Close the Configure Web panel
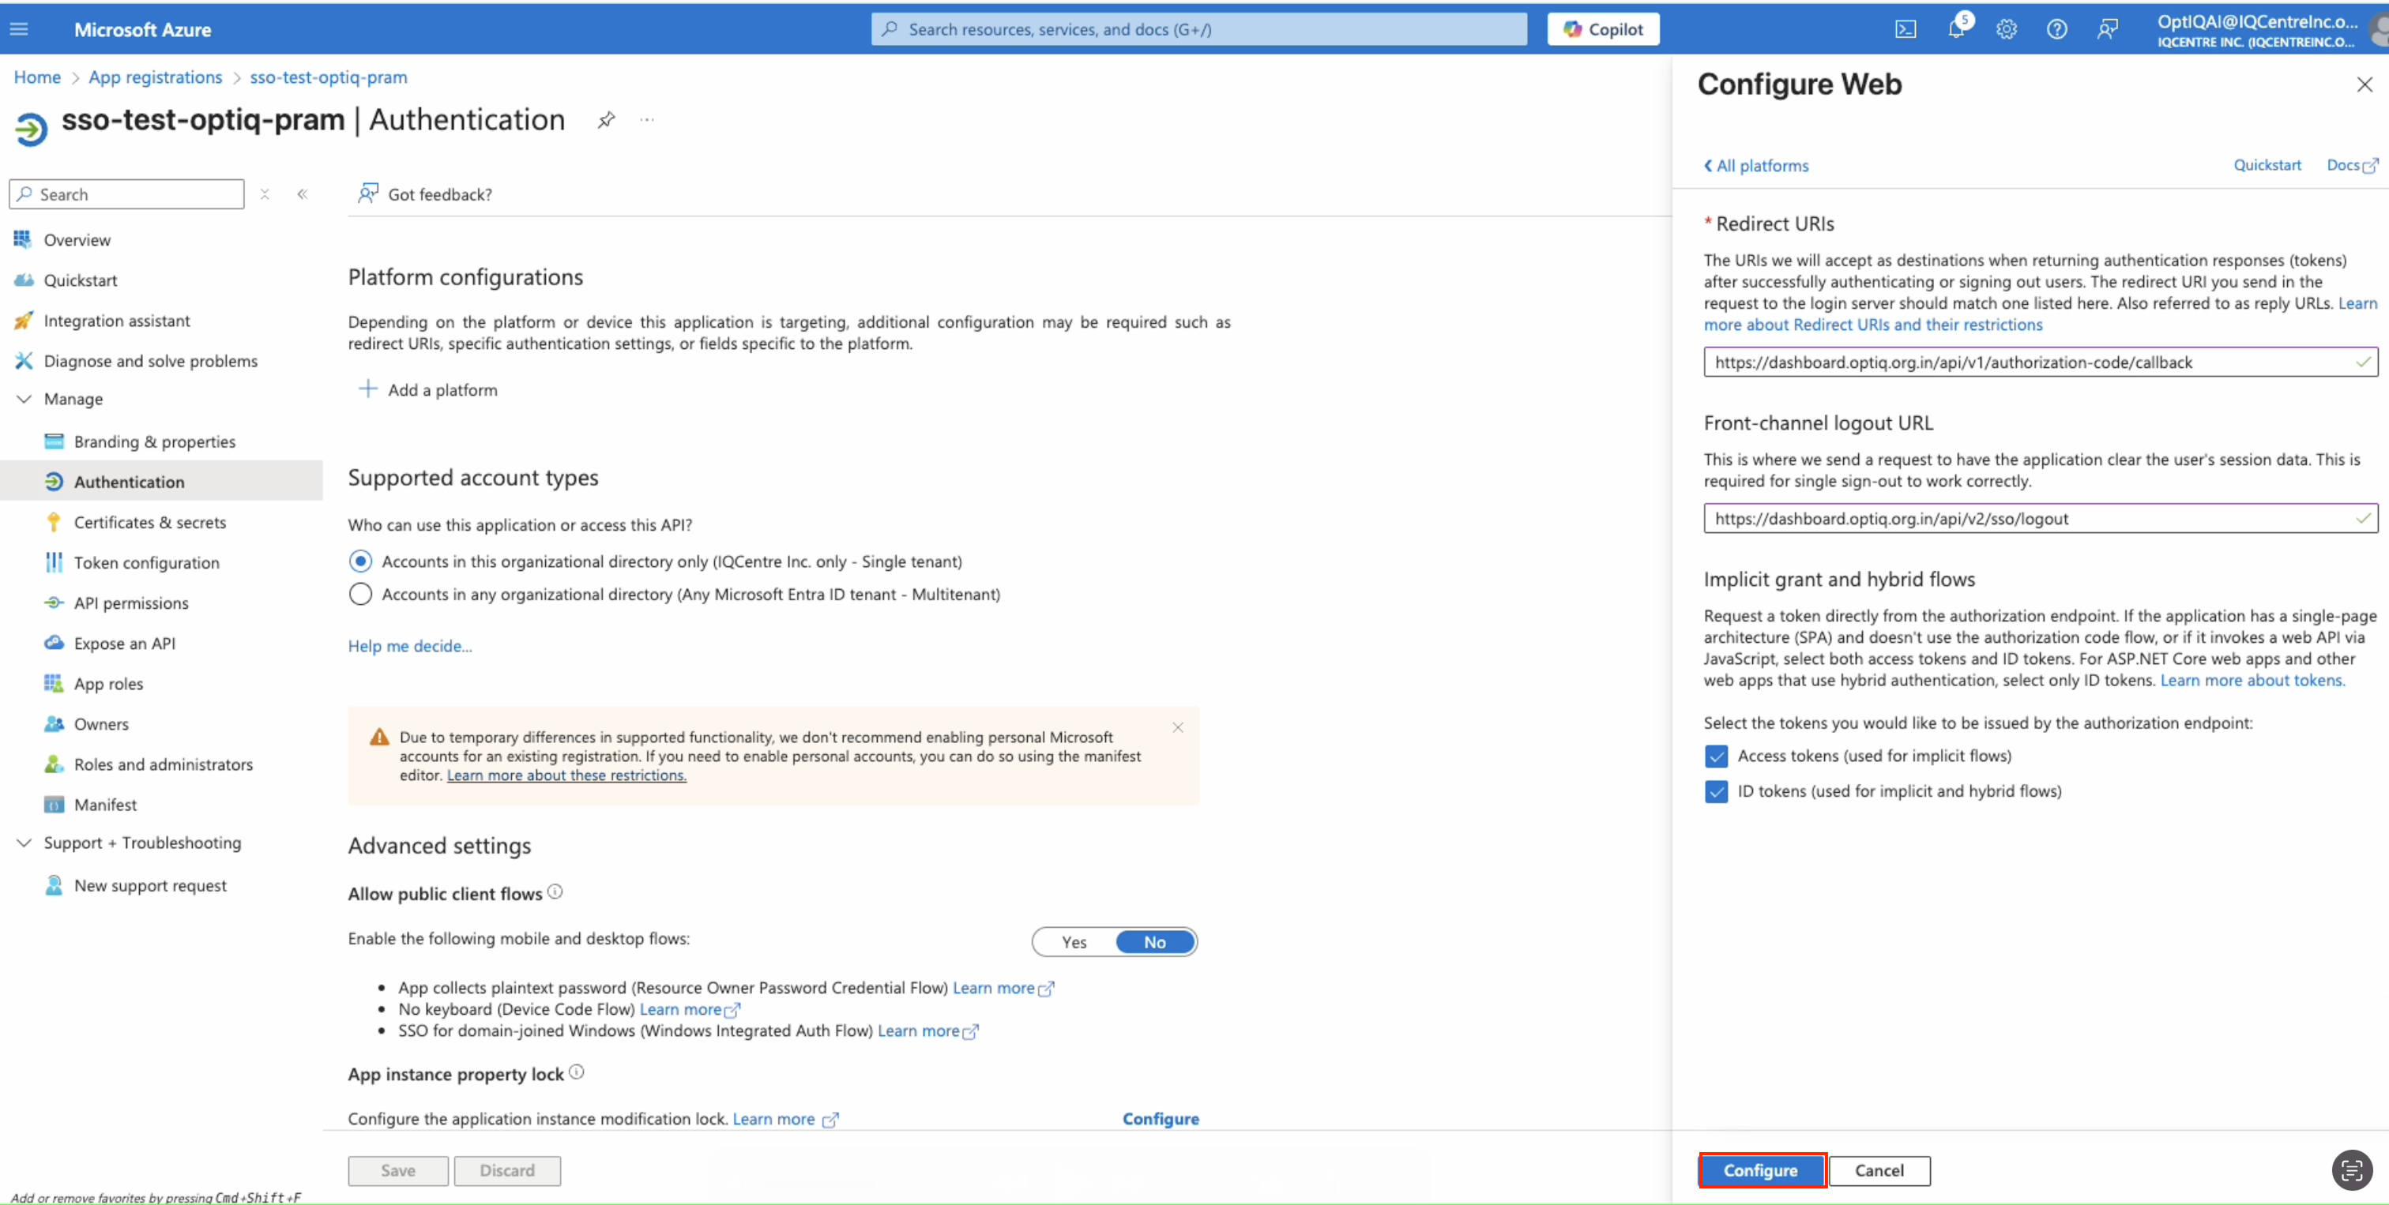This screenshot has width=2389, height=1205. pyautogui.click(x=2364, y=84)
